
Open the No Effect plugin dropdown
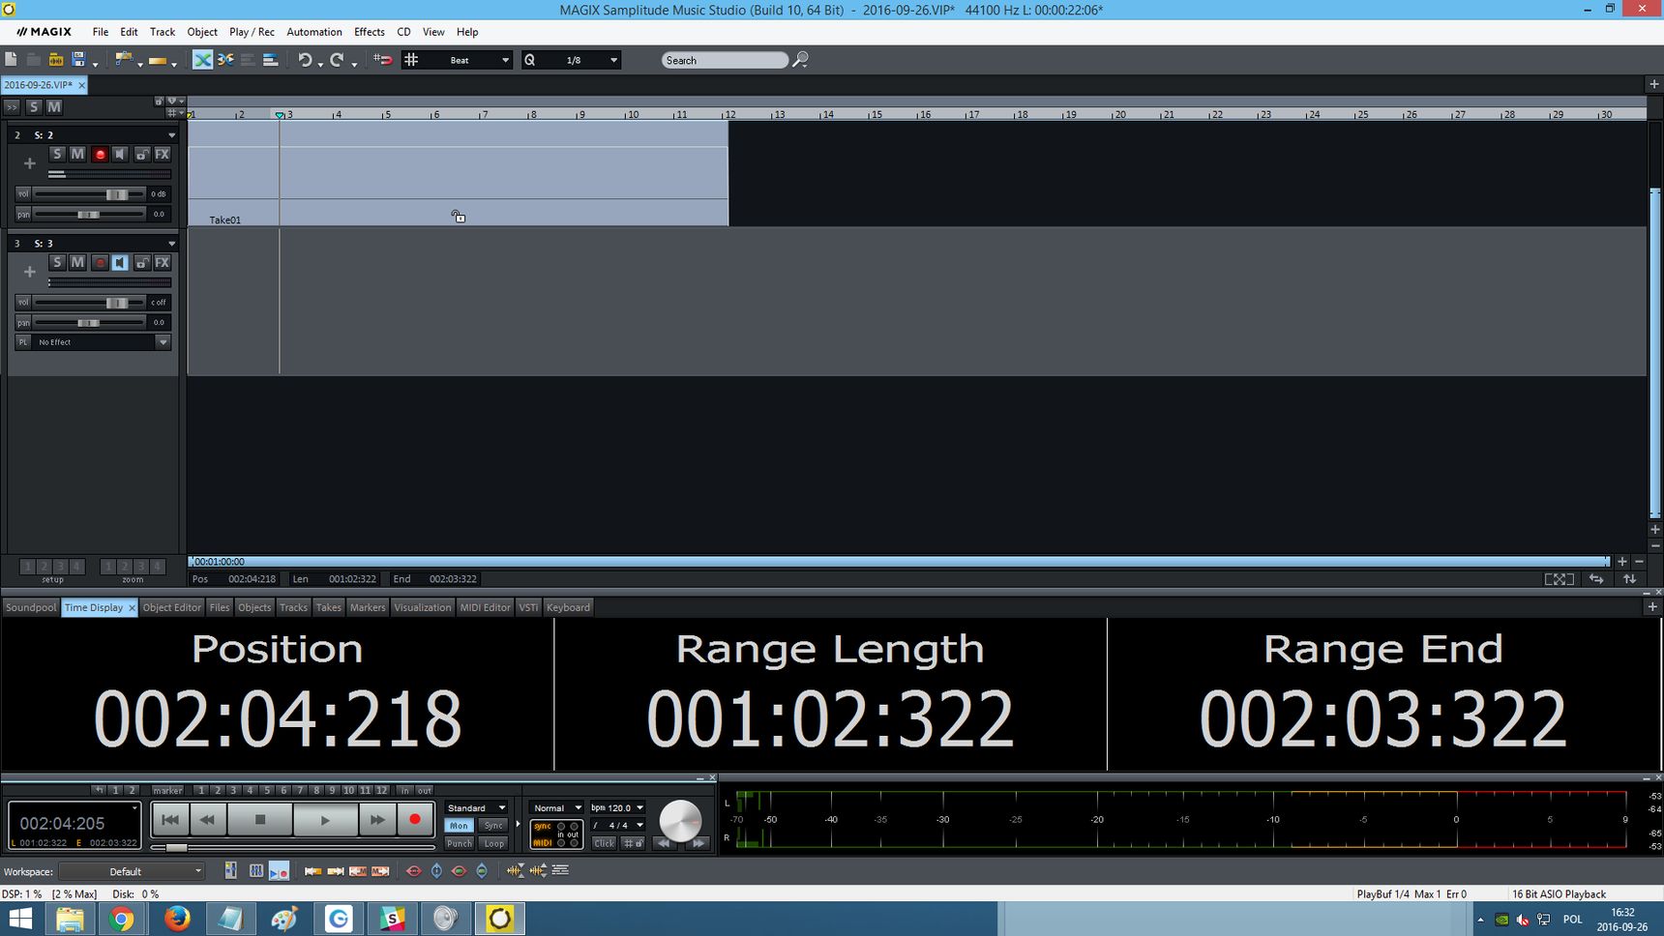click(163, 342)
